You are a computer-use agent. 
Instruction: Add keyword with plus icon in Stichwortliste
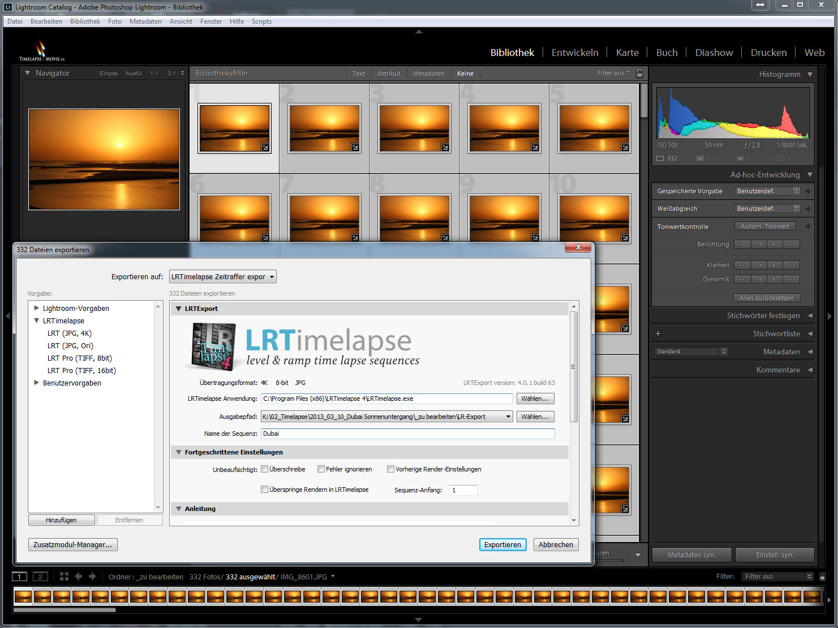tap(658, 334)
